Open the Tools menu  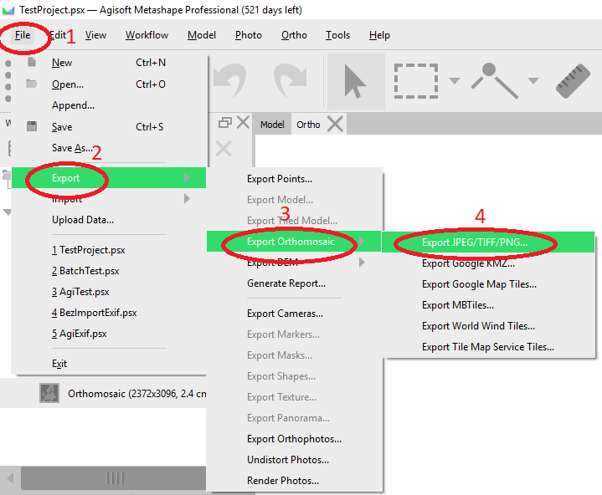338,35
